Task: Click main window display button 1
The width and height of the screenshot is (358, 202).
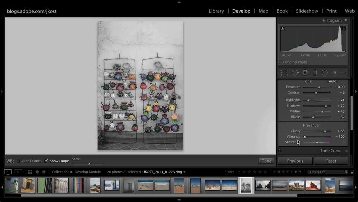Action: (8, 172)
